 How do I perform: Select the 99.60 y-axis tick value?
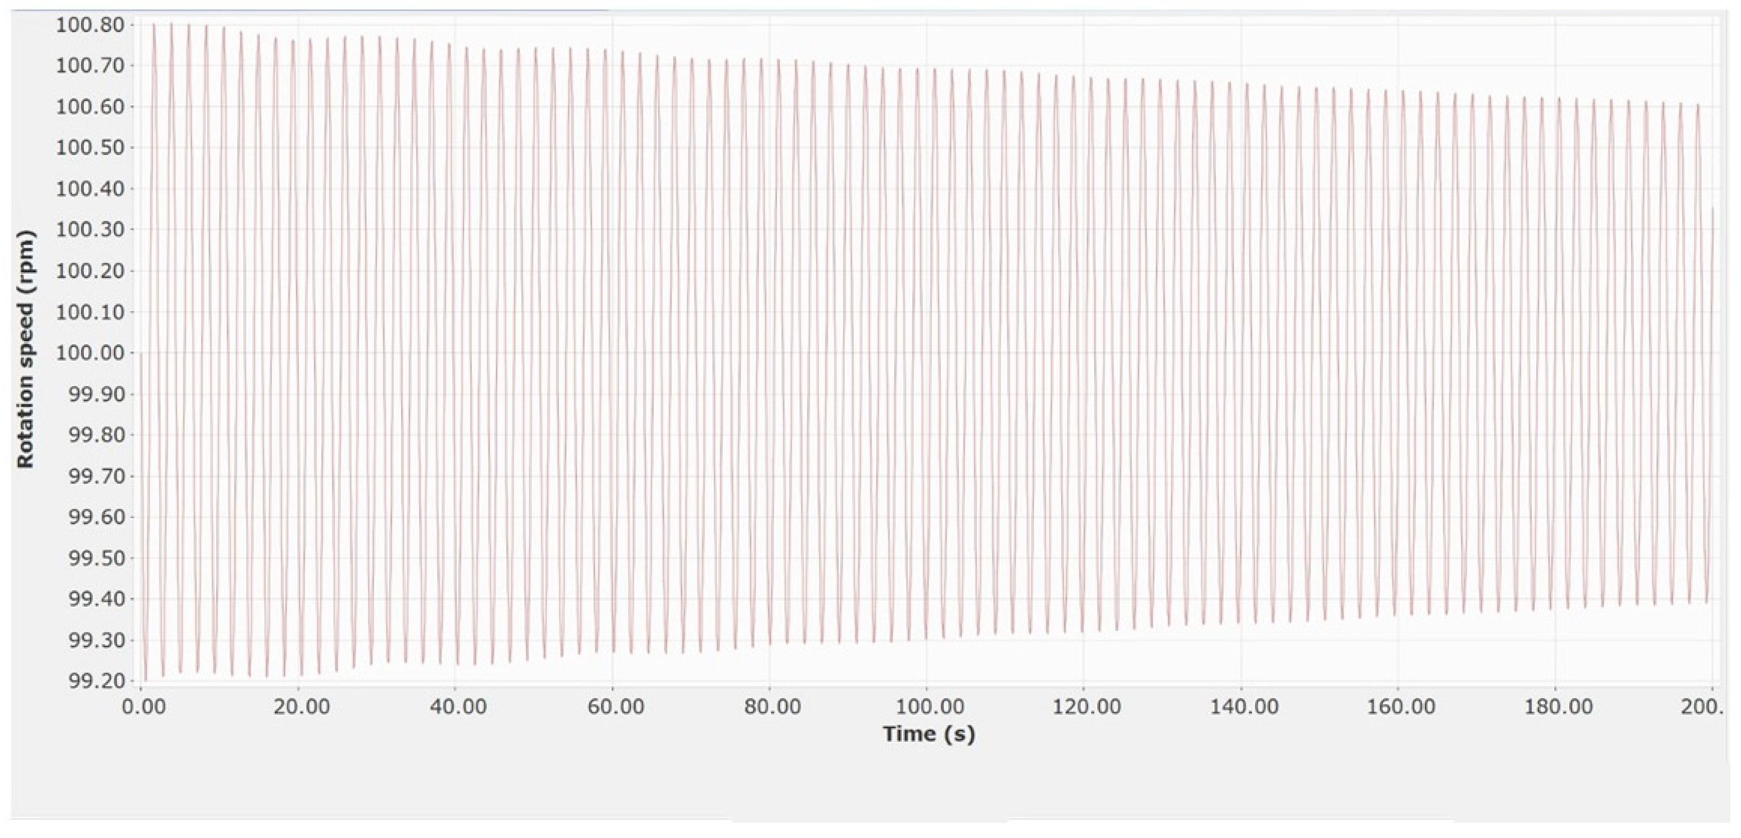point(97,517)
